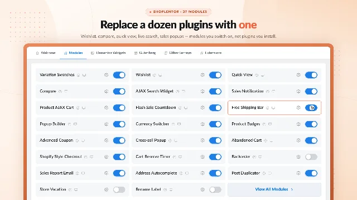Click video icon beside Popup Builder
The image size is (357, 200).
75,124
